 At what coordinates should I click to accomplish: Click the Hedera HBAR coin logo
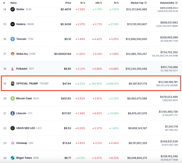13,24
